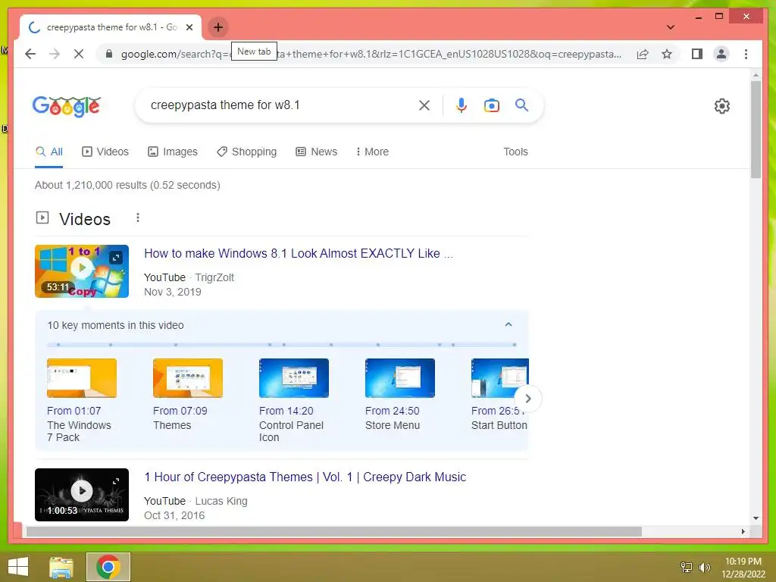Click the horizontal scrollbar thumb

pyautogui.click(x=334, y=531)
